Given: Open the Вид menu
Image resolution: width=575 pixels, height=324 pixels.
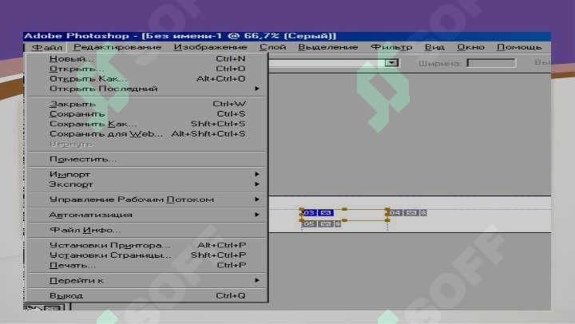Looking at the screenshot, I should pos(434,47).
